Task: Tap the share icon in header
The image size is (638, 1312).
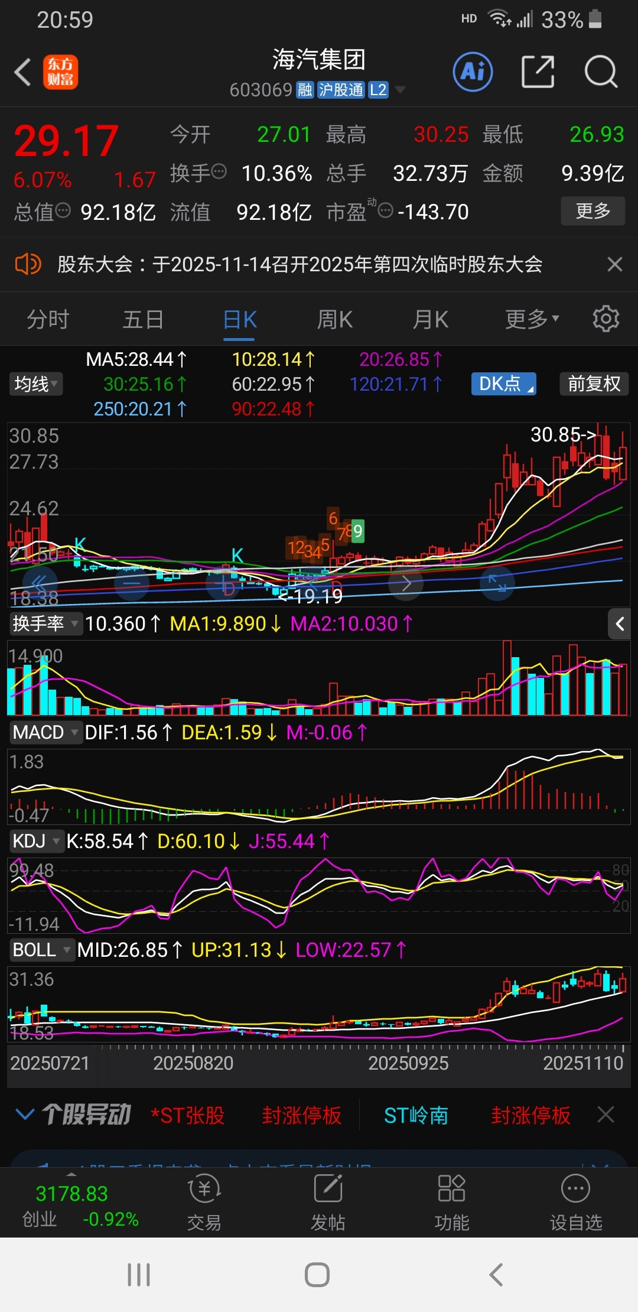Action: pos(538,72)
